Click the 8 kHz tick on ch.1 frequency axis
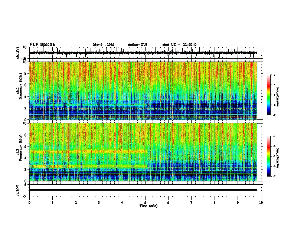 pyautogui.click(x=27, y=73)
